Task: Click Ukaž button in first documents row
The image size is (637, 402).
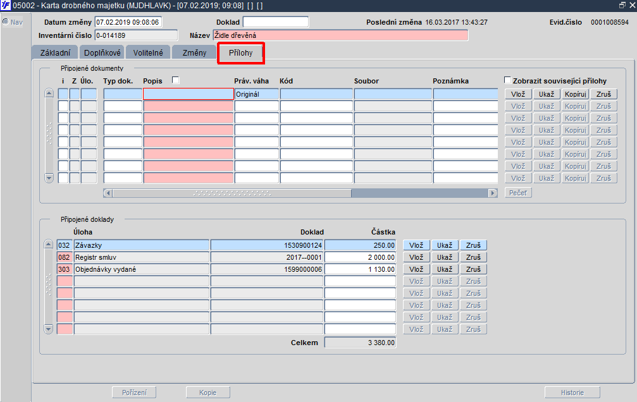Action: [547, 94]
